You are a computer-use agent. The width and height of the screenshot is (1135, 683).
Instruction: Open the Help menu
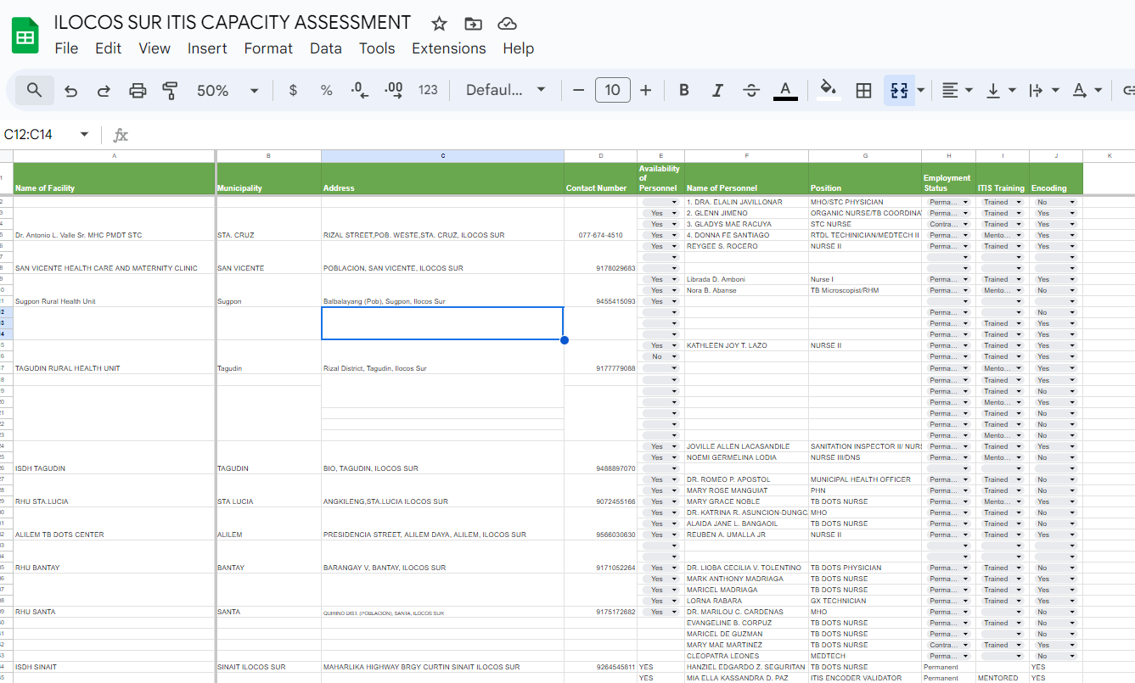tap(518, 48)
